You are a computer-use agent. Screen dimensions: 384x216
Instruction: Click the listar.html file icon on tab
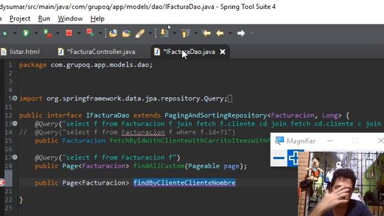click(4, 52)
